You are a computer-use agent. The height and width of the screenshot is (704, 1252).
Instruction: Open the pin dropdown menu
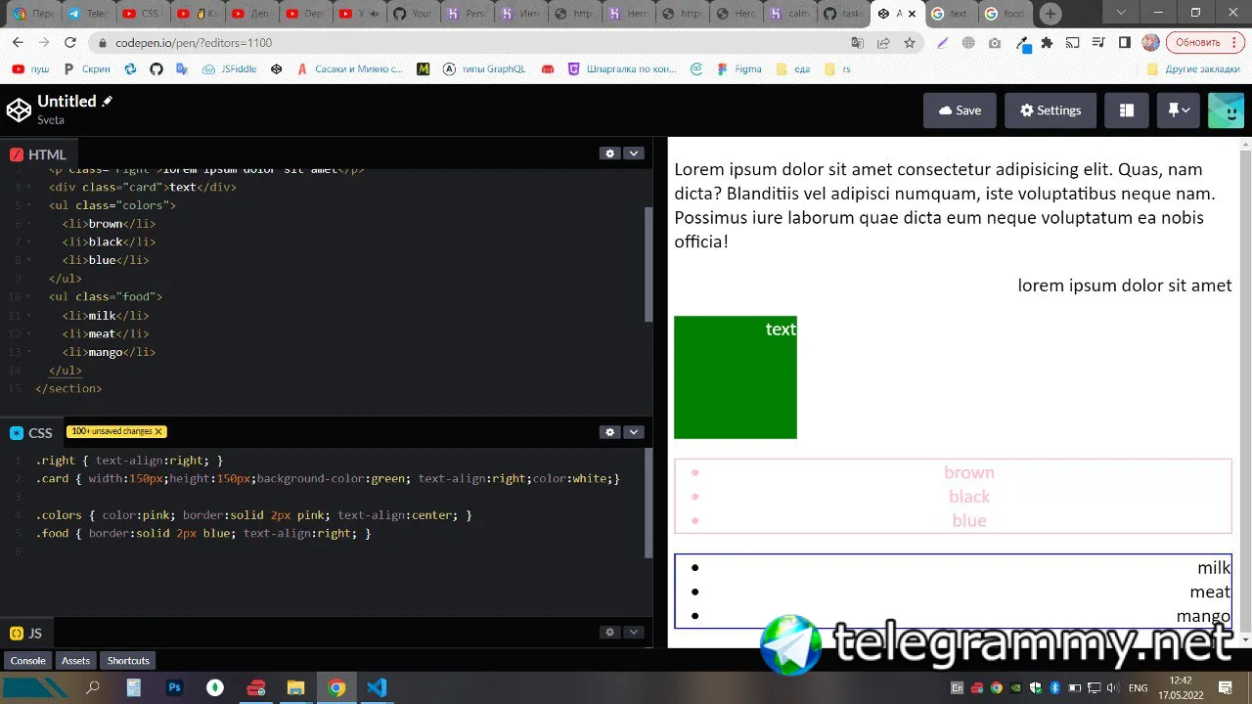[1179, 110]
